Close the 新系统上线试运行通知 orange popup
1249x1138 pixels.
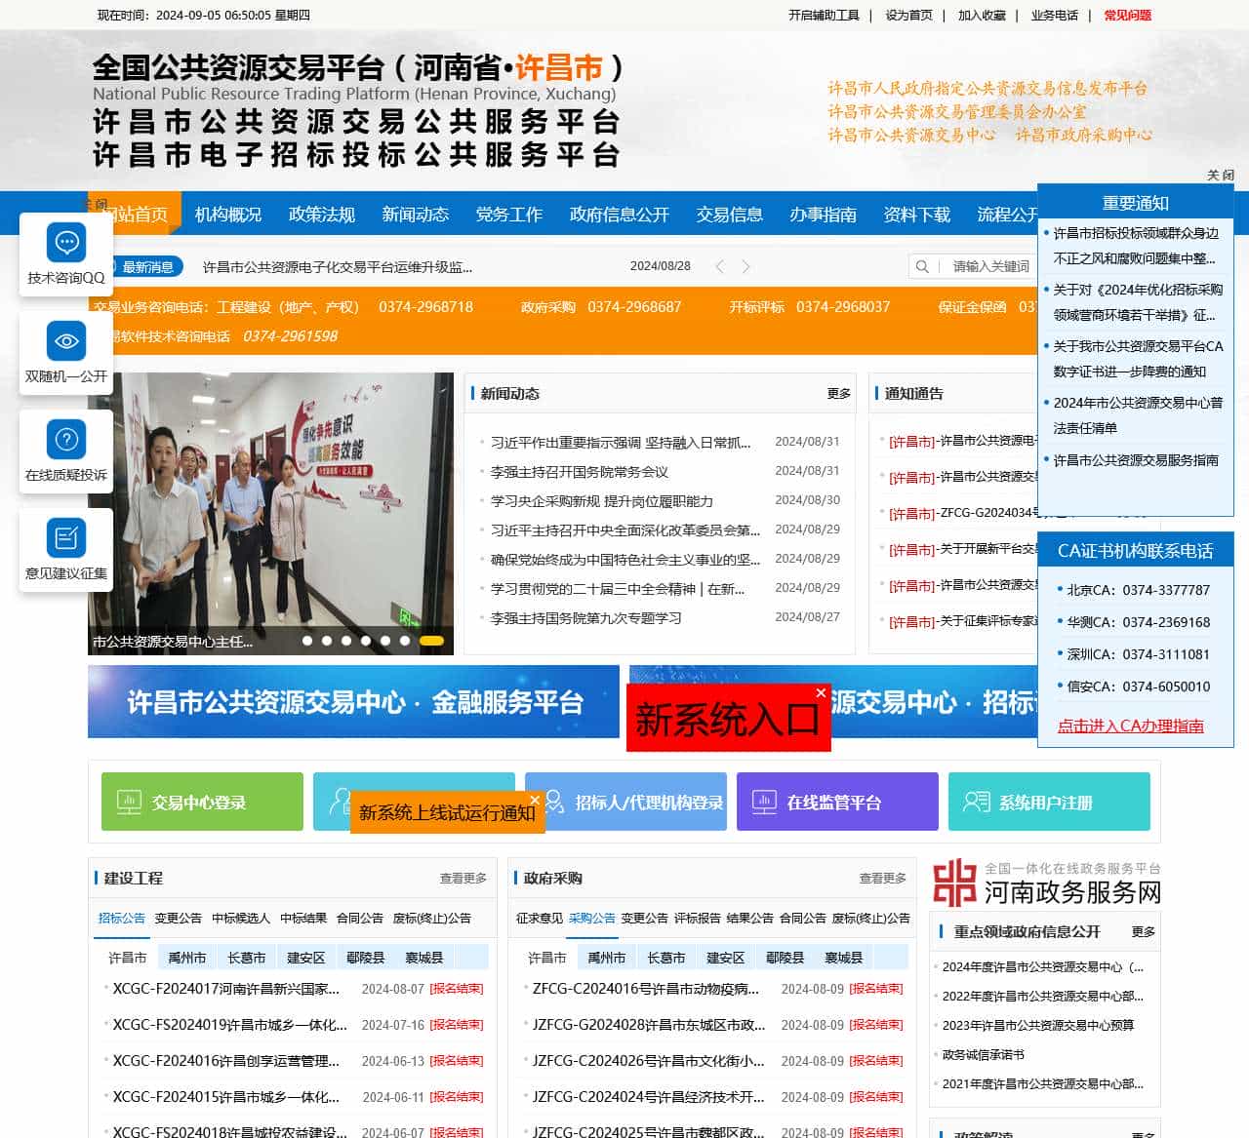coord(535,800)
